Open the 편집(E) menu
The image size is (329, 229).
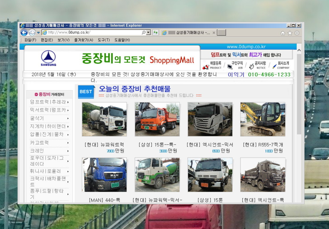click(x=47, y=40)
